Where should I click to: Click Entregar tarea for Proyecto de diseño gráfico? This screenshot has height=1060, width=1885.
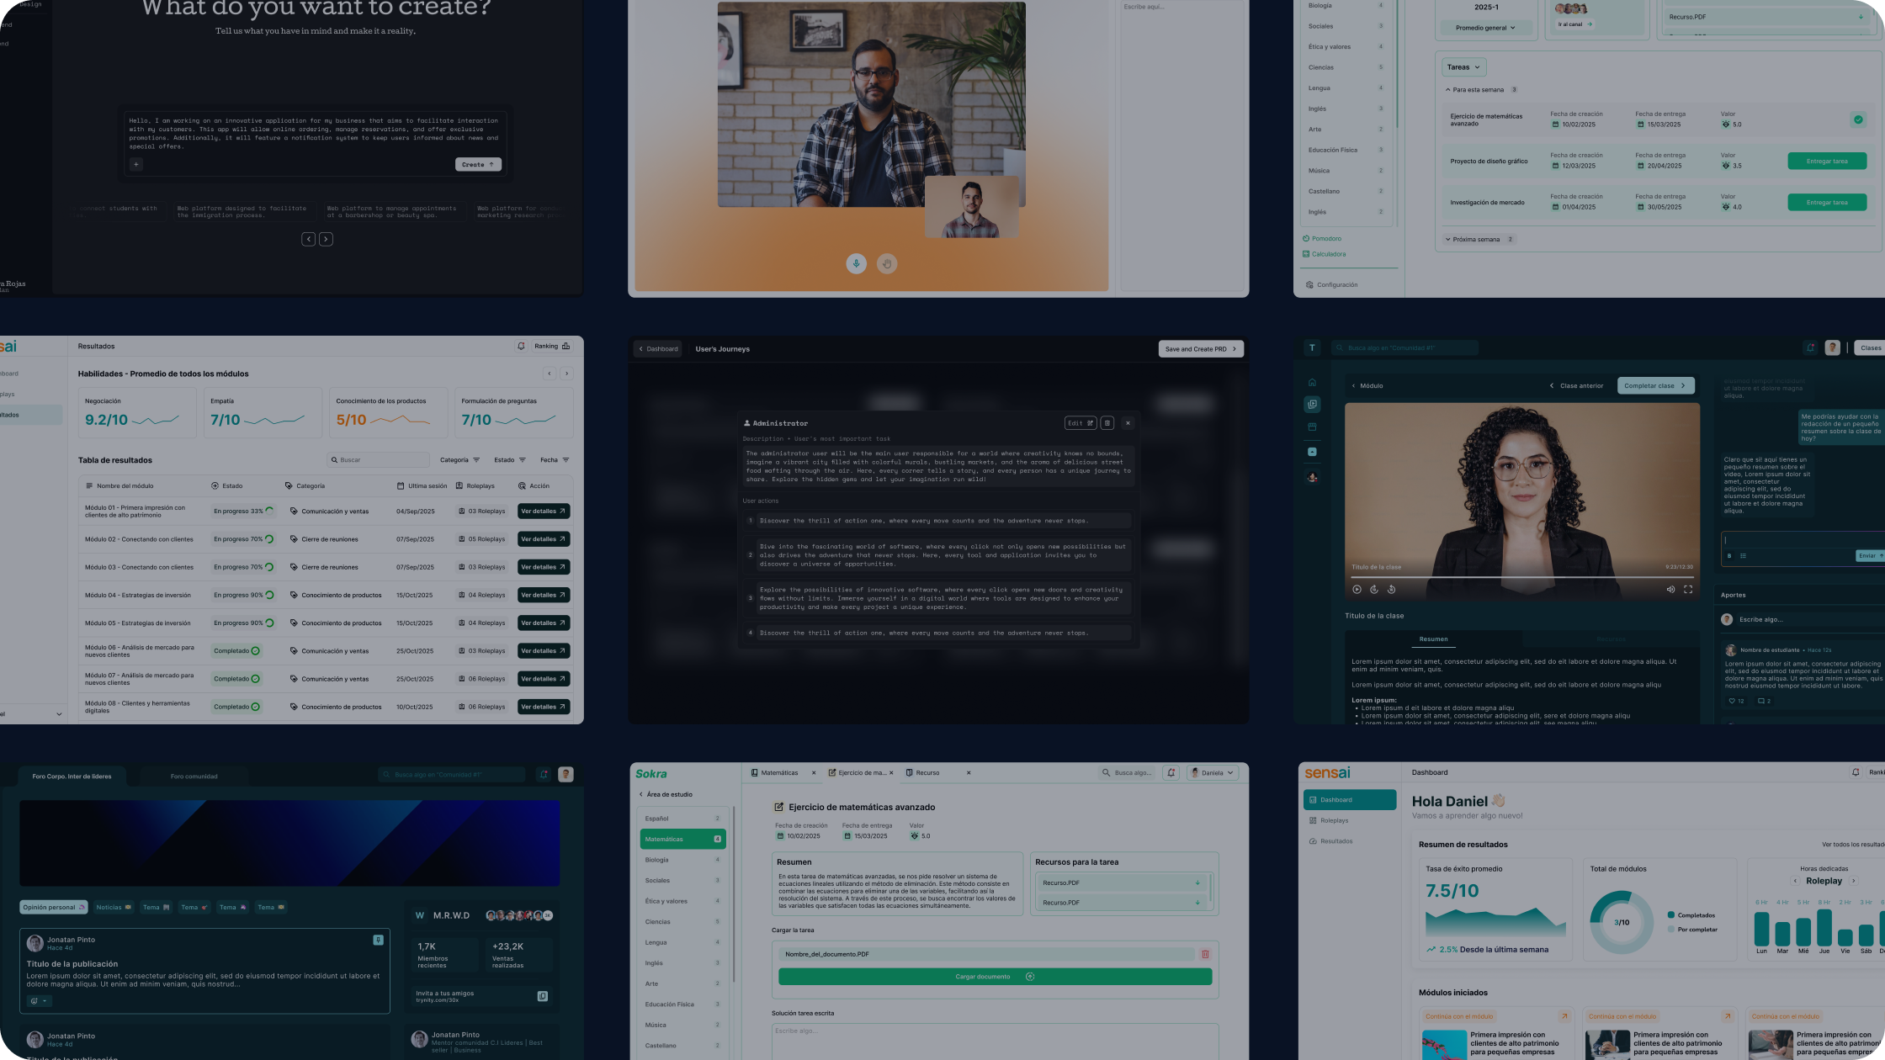[x=1826, y=162]
